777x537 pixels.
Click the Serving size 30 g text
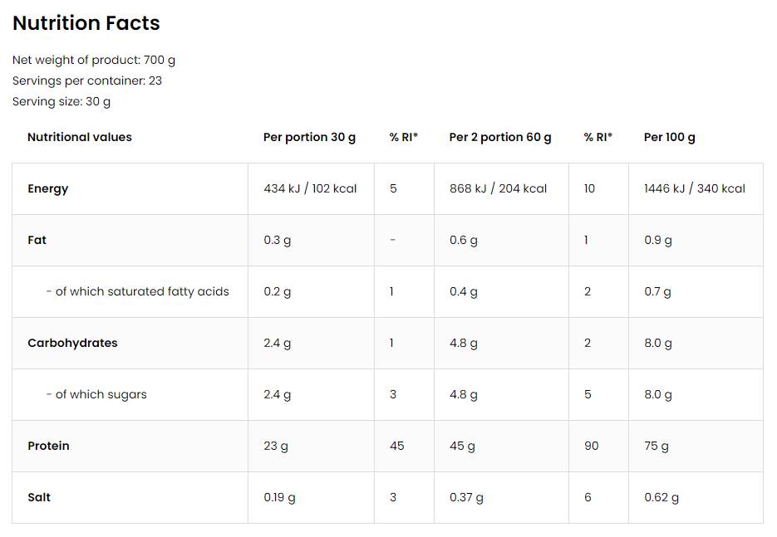point(61,101)
